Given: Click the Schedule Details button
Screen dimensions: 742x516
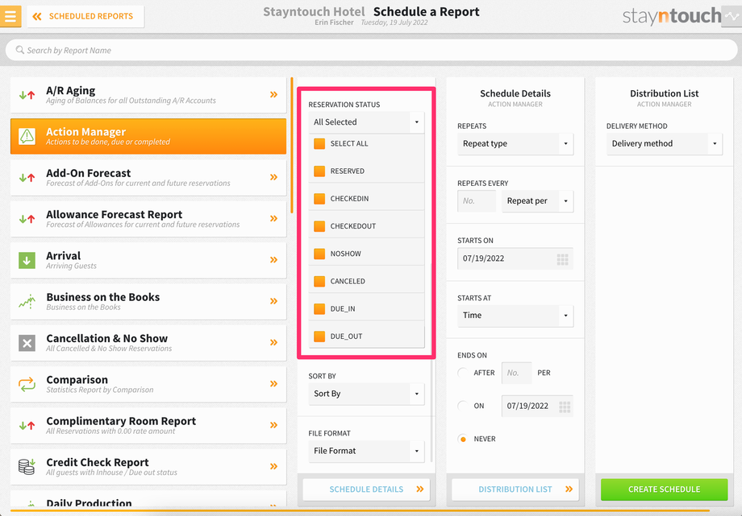Looking at the screenshot, I should click(366, 489).
